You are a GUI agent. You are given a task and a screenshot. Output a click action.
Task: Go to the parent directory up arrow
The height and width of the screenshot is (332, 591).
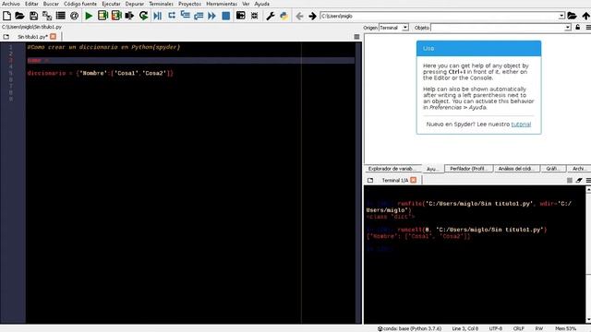585,16
